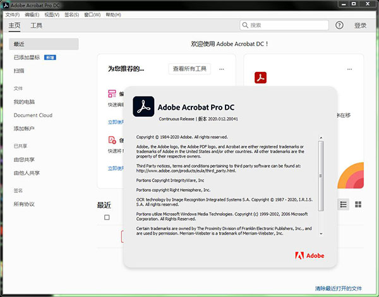Open 已添加星标 in the sidebar
The width and height of the screenshot is (379, 297).
(x=27, y=57)
